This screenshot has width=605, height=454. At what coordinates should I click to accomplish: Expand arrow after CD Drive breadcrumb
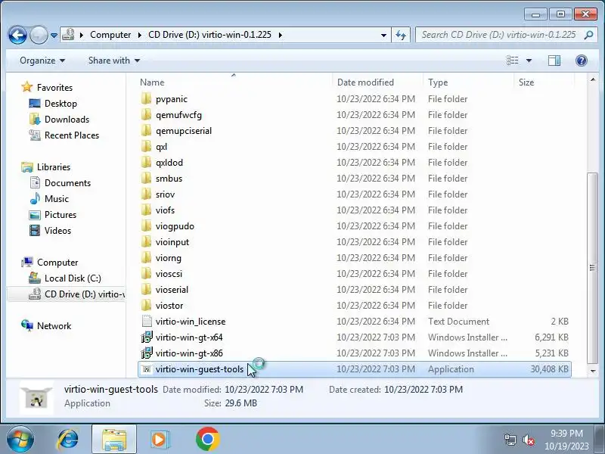click(x=280, y=35)
